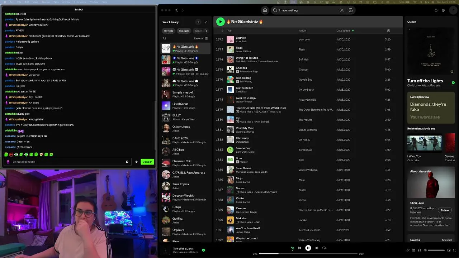Screen dimensions: 459x258
Task: Open Connect to a device icon
Action: [x=419, y=250]
